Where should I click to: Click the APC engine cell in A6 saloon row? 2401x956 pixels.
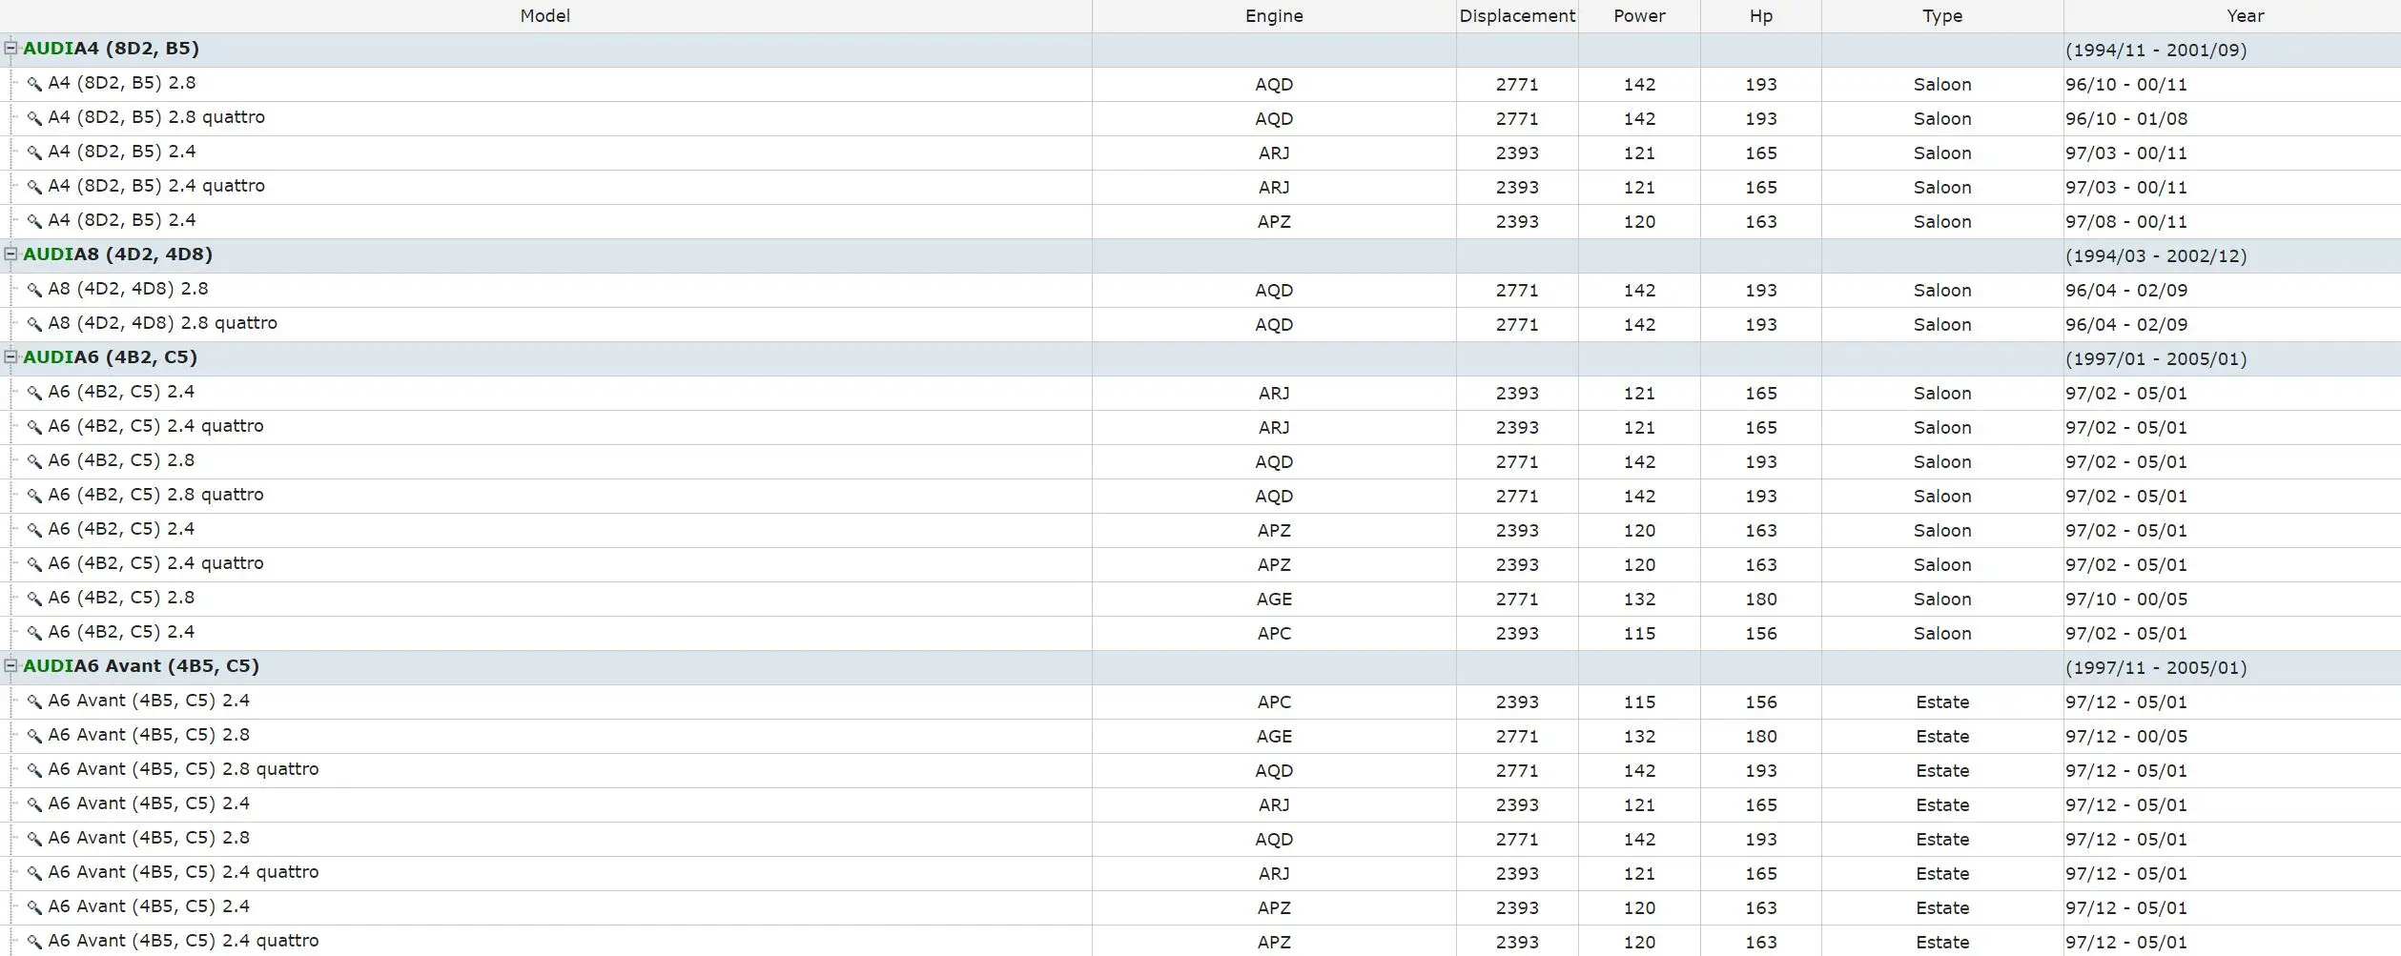1274,634
